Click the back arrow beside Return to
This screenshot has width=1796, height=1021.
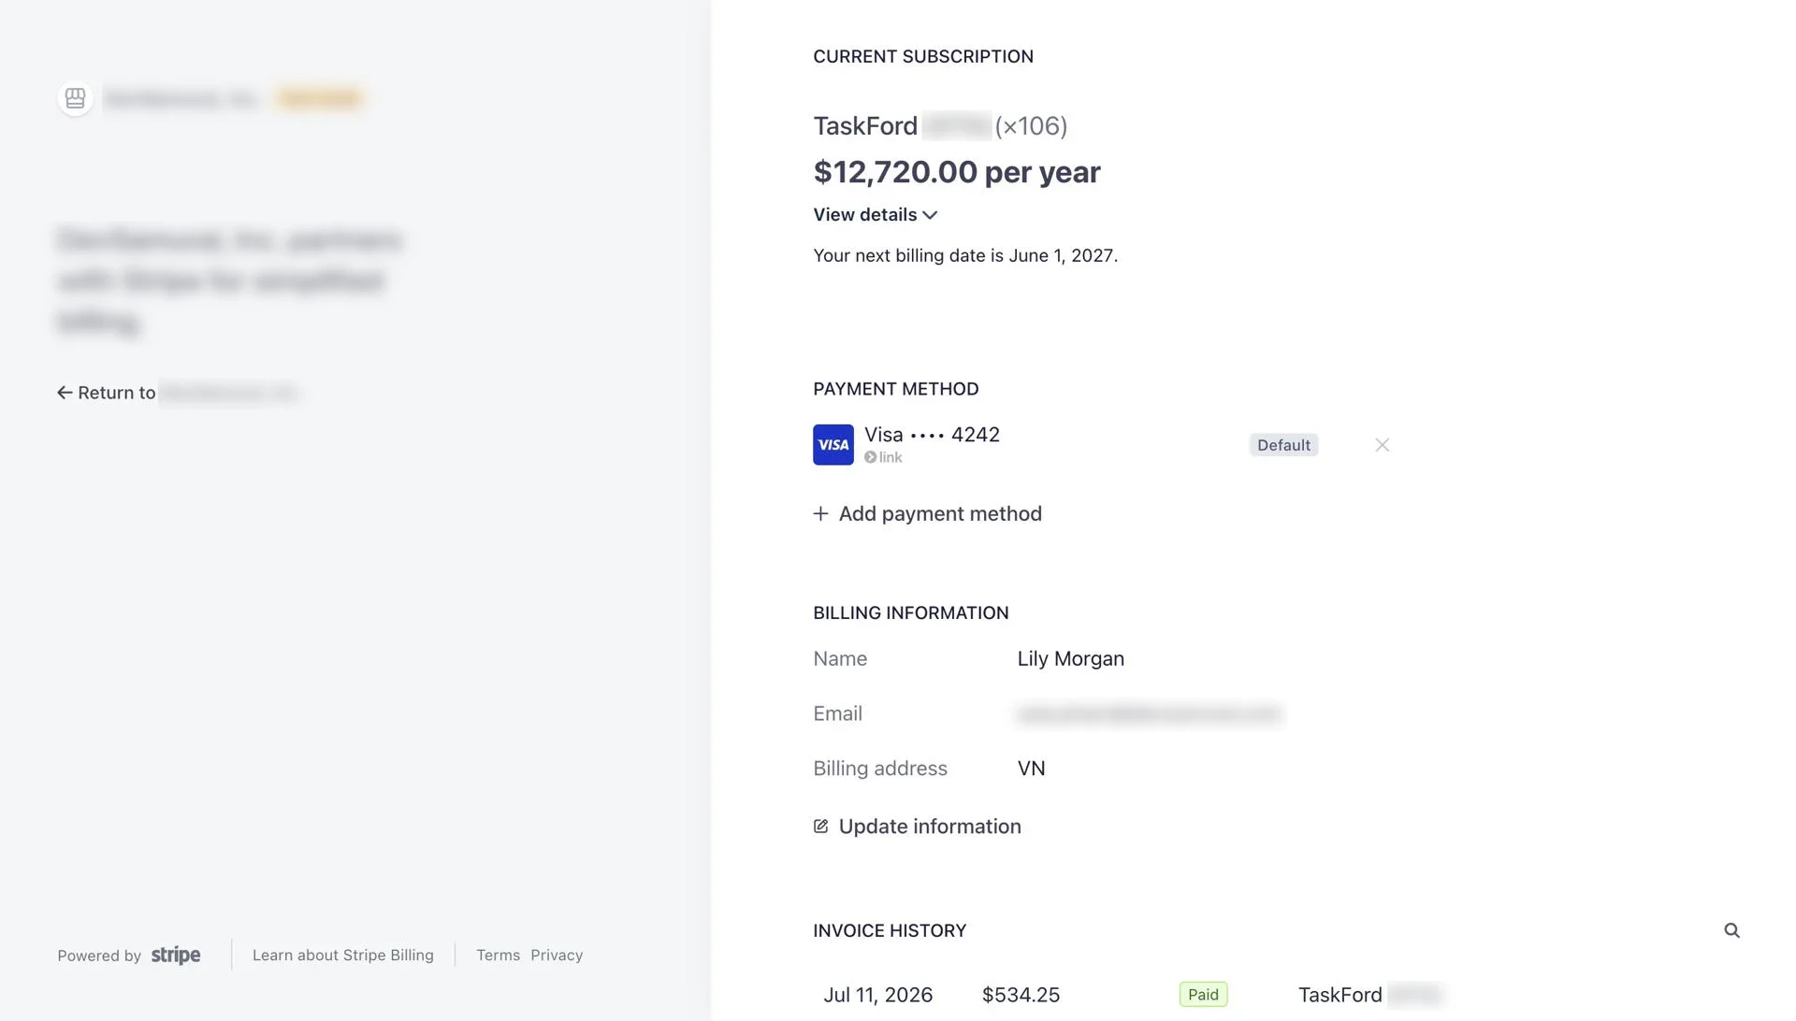tap(65, 393)
